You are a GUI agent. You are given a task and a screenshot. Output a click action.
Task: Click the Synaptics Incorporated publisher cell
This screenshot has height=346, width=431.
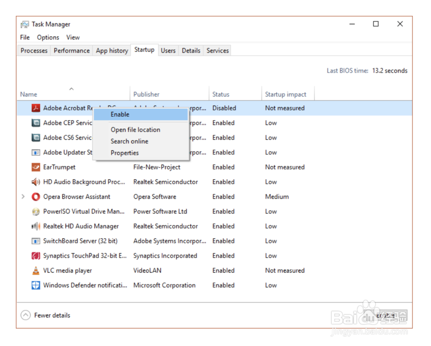tap(165, 256)
